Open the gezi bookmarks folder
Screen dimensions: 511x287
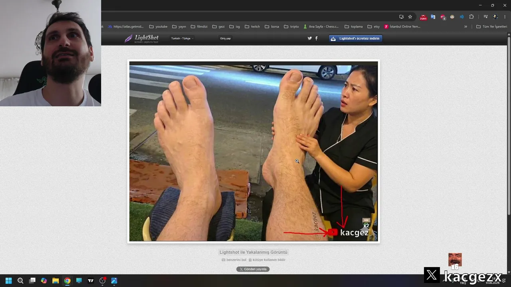click(218, 27)
